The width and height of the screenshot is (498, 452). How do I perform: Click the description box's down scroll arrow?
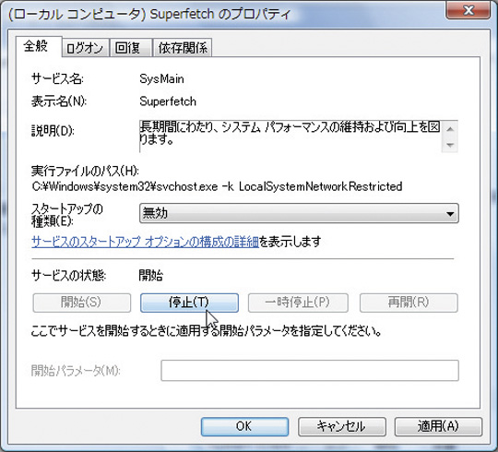(450, 145)
